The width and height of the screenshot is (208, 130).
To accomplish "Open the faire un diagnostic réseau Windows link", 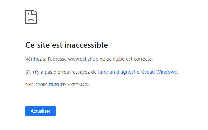I will pyautogui.click(x=137, y=72).
